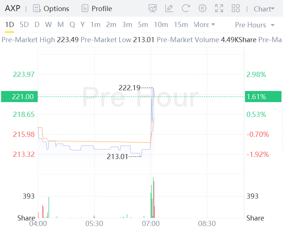283x229 pixels.
Task: Expand the More timeframes dropdown
Action: pos(204,25)
